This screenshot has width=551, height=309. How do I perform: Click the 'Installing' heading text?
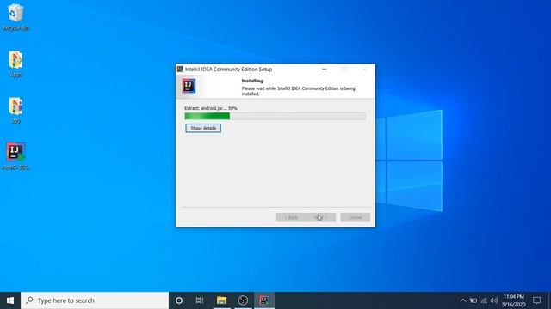tap(252, 81)
